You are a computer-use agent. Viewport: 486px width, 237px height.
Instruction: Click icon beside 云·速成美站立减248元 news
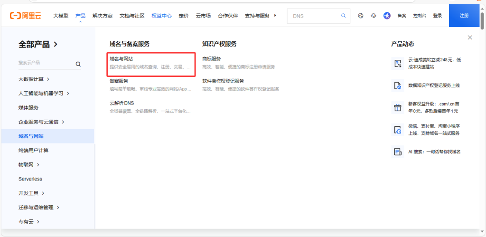coord(398,63)
